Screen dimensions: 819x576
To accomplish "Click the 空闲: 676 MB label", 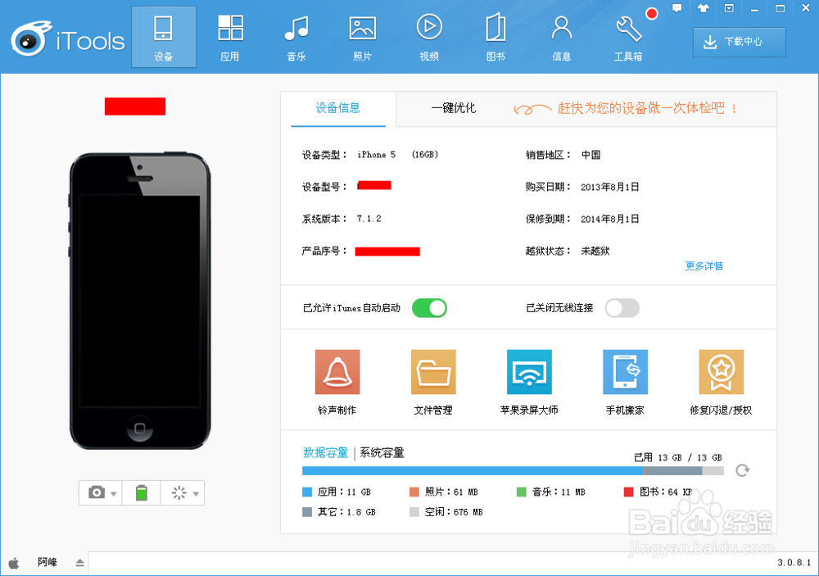I will (x=454, y=512).
